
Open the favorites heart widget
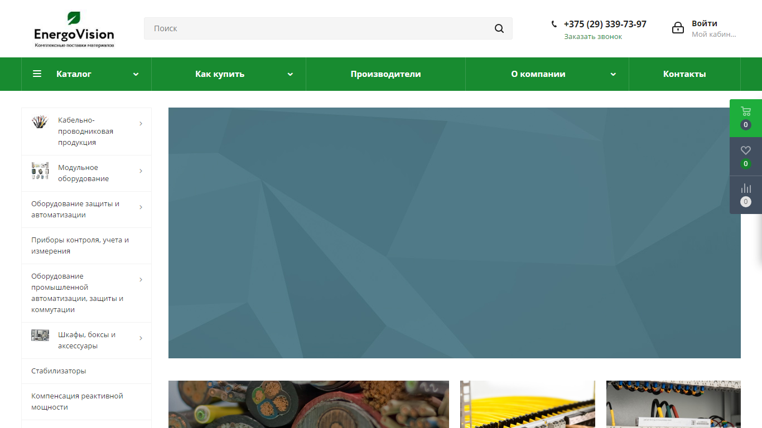tap(746, 157)
